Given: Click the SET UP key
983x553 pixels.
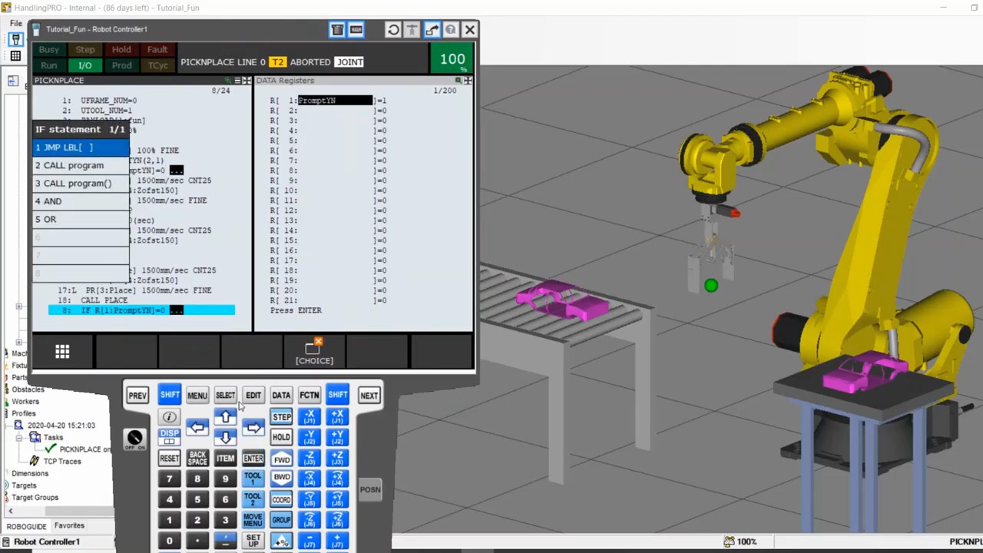Looking at the screenshot, I should (x=253, y=541).
